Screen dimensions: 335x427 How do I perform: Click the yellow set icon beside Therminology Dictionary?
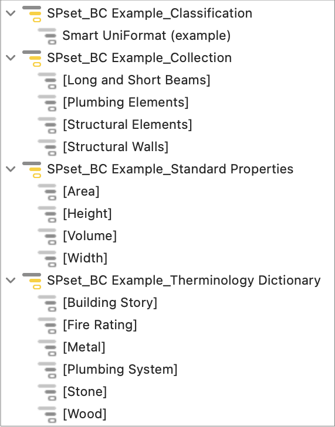point(32,281)
